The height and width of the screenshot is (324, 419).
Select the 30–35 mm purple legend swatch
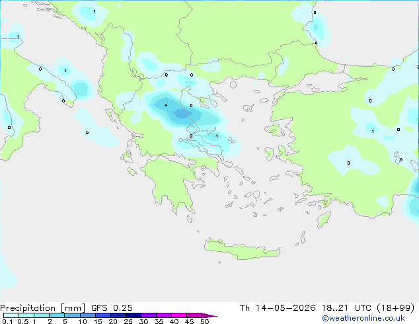[x=148, y=315]
